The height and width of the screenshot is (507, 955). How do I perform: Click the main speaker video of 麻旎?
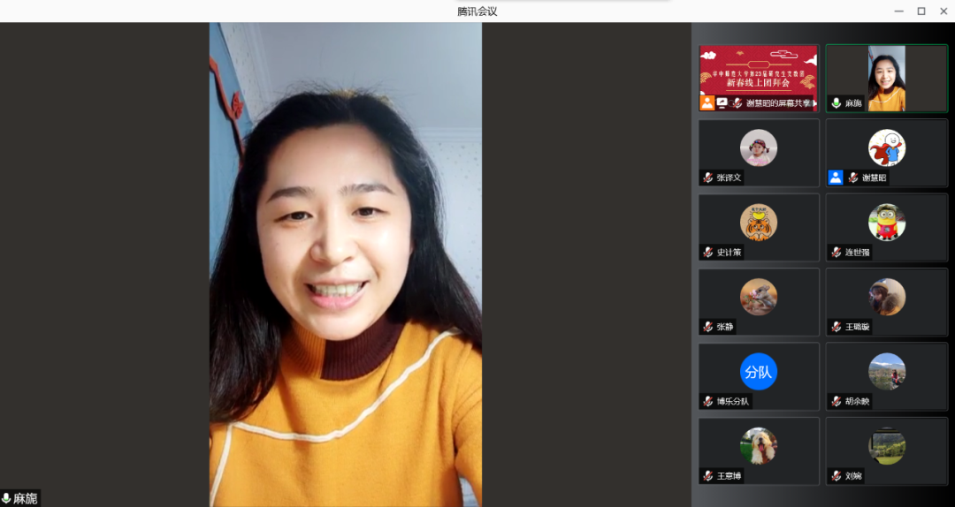(x=345, y=265)
